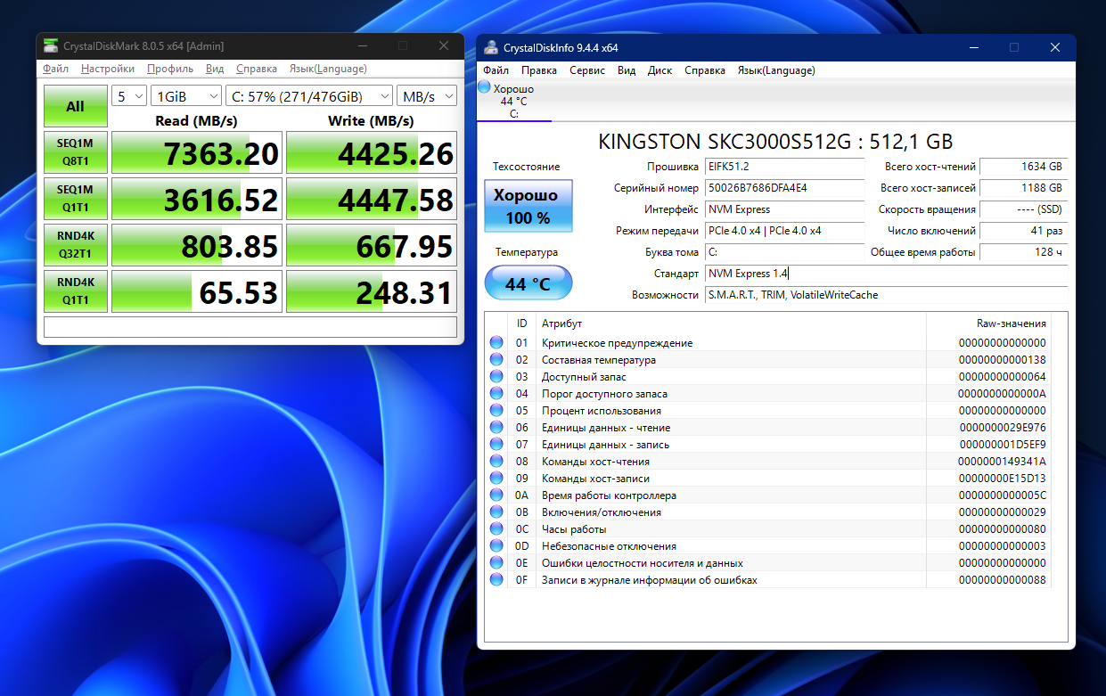The image size is (1106, 696).
Task: Click SEQ1M Q8T1 read result bar 7363.20
Action: (x=197, y=152)
